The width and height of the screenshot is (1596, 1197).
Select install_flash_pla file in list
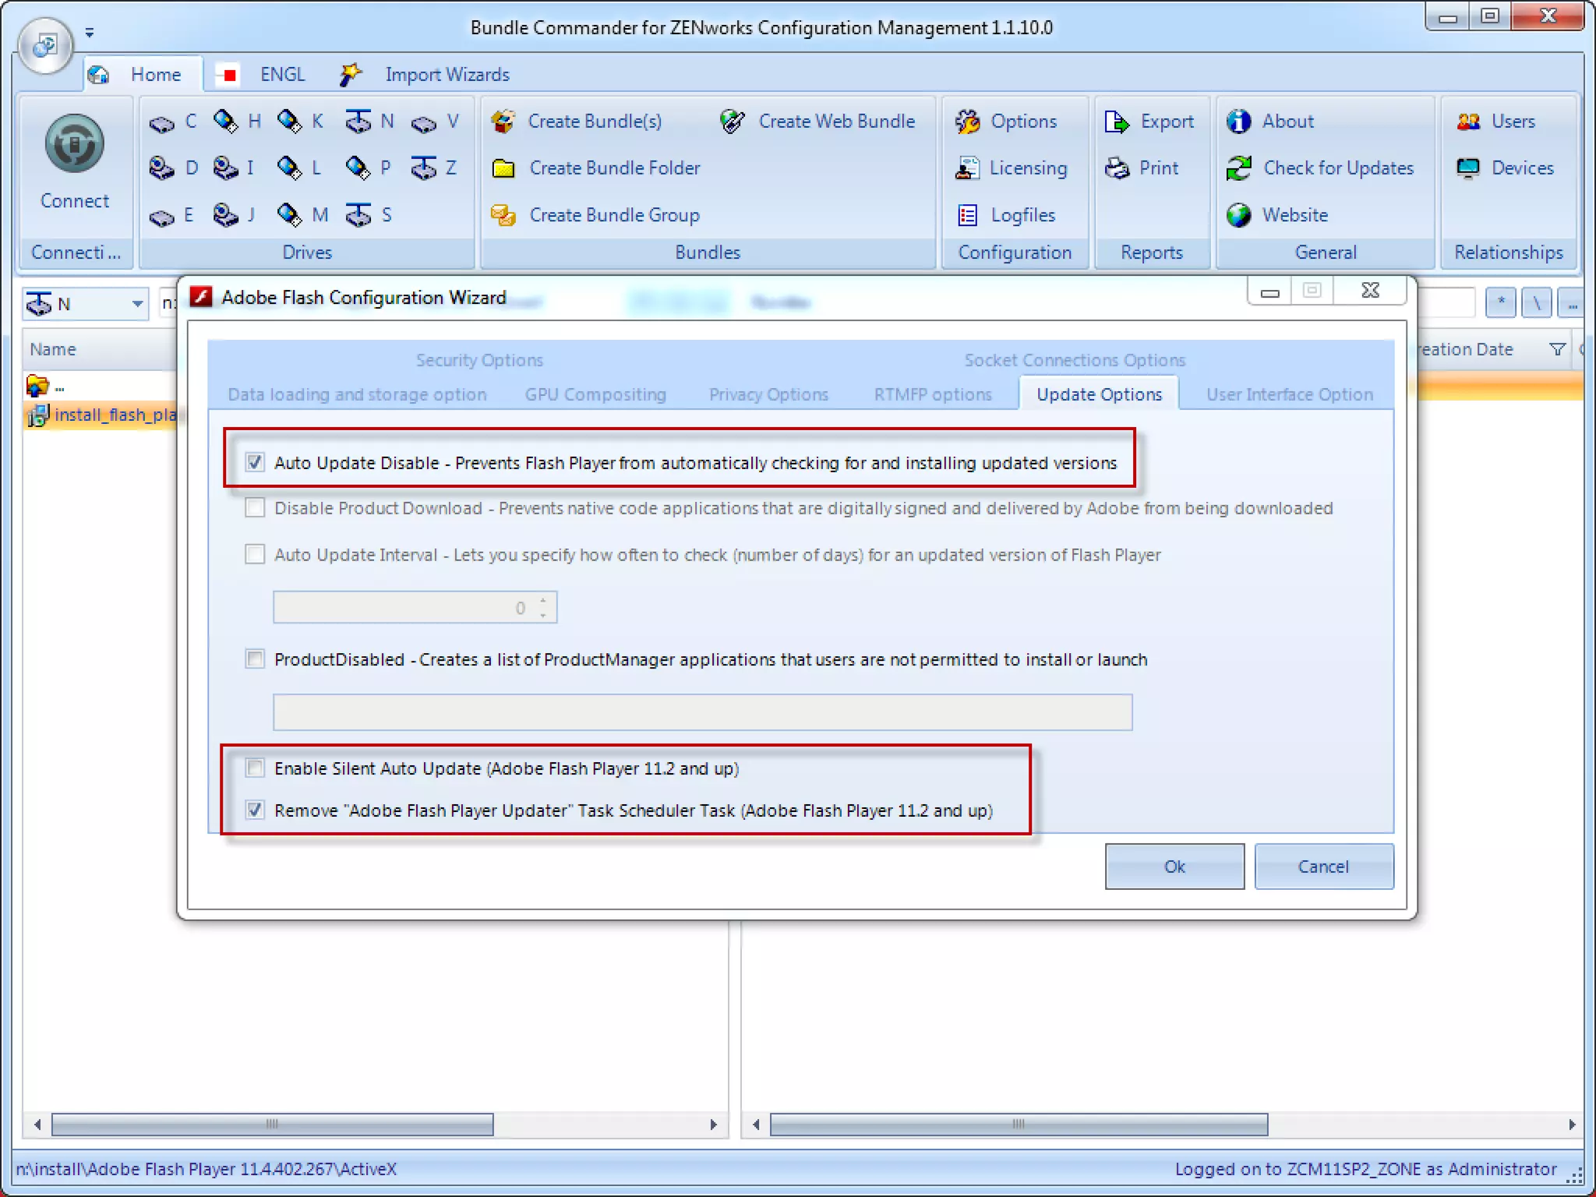click(102, 415)
